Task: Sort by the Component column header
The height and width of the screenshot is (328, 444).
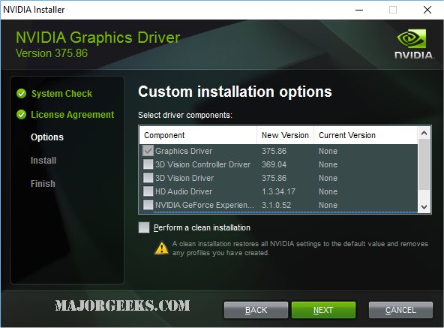Action: 198,135
